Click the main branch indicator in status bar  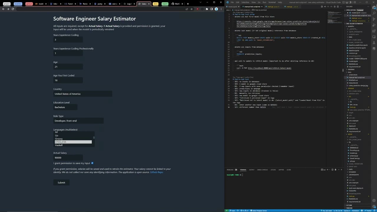(232, 211)
